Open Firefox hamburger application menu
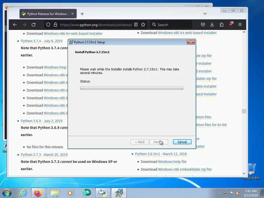The width and height of the screenshot is (264, 198). click(x=240, y=25)
